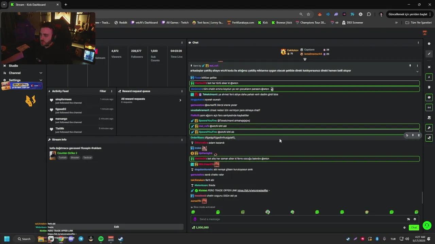
Task: Open the taskbar volume icon
Action: tap(407, 239)
